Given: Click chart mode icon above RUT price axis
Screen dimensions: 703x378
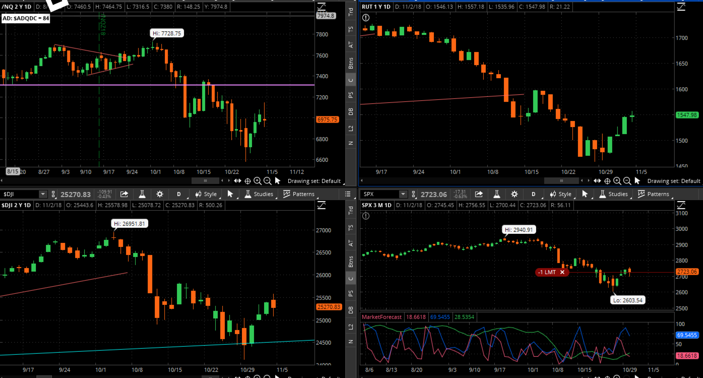Looking at the screenshot, I should pos(681,7).
